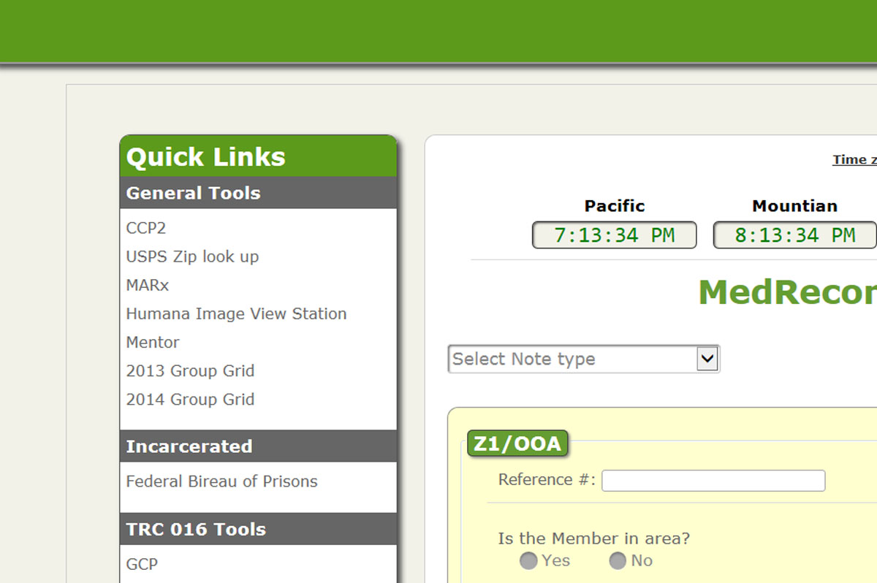Open the GCP tool link

tap(142, 564)
